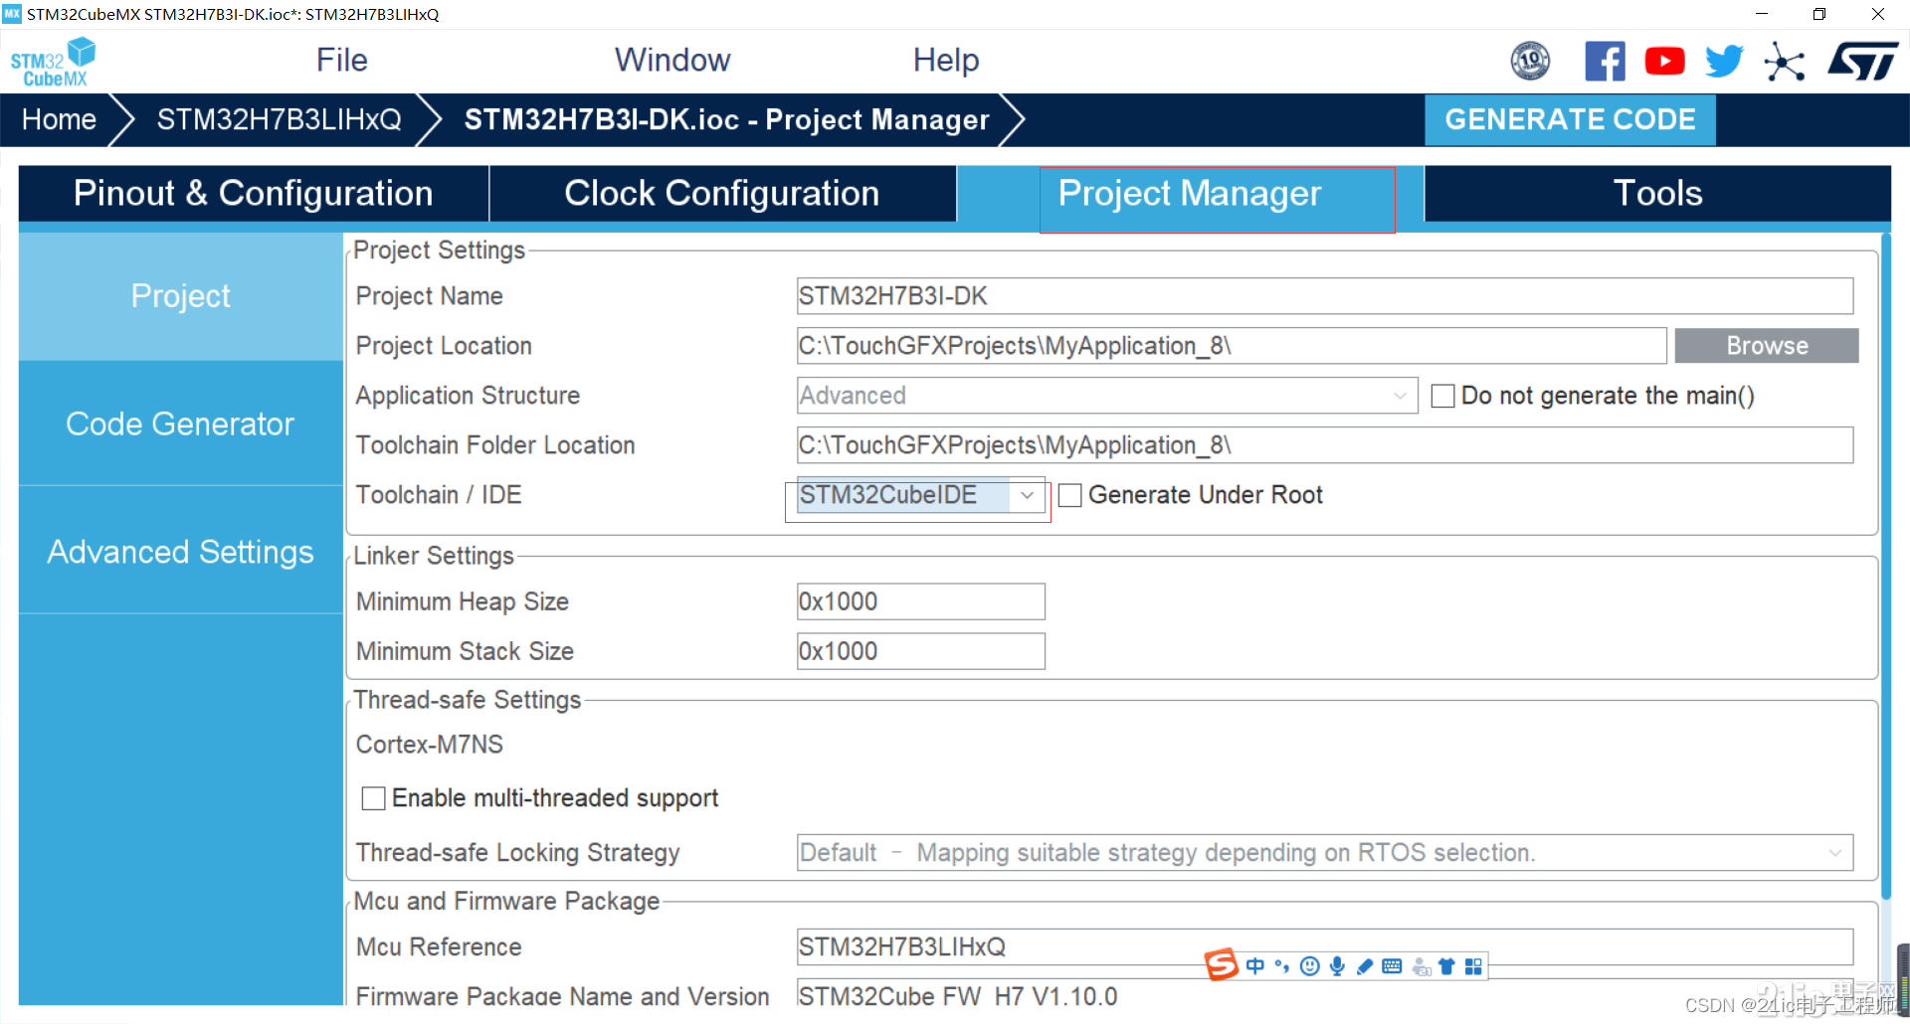1910x1024 pixels.
Task: Toggle Chinese/English mode in Sogou bar
Action: (x=1255, y=965)
